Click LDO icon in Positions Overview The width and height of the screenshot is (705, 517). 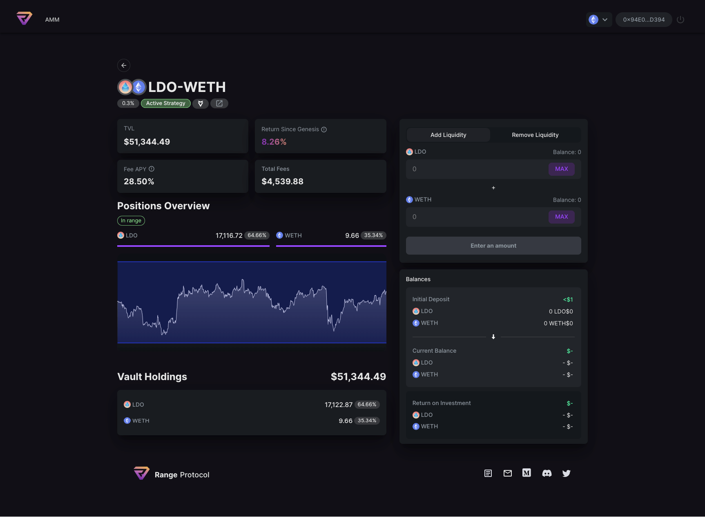coord(120,235)
